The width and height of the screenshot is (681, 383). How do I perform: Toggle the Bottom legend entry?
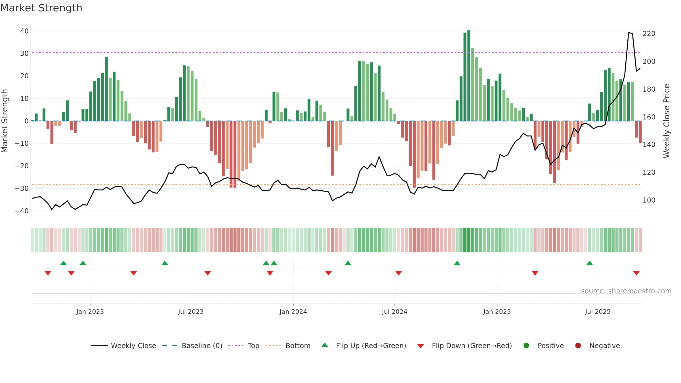[x=288, y=346]
